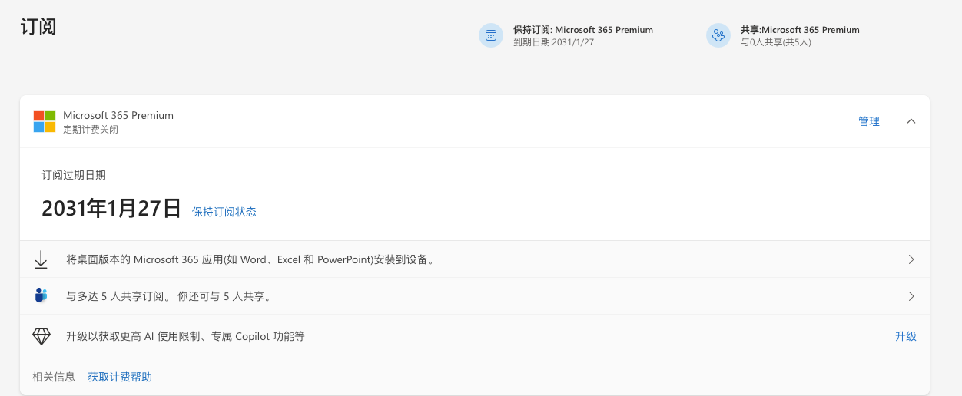
Task: Click the Microsoft 365 Premium card title
Action: 118,115
